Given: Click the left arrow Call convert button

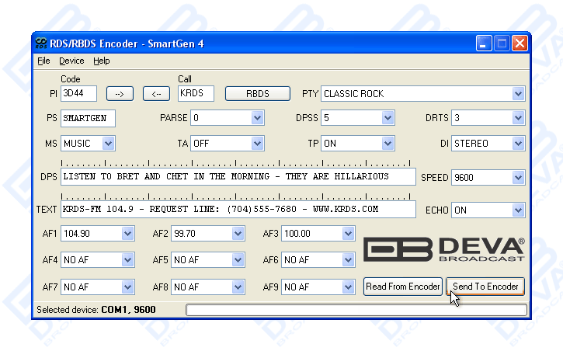Looking at the screenshot, I should click(x=156, y=94).
